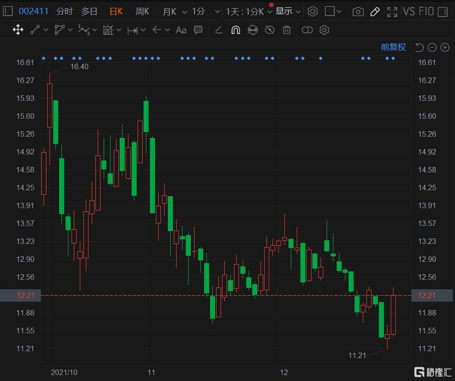This screenshot has height=381, width=455.
Task: Zoom in chart with plus button
Action: [445, 48]
